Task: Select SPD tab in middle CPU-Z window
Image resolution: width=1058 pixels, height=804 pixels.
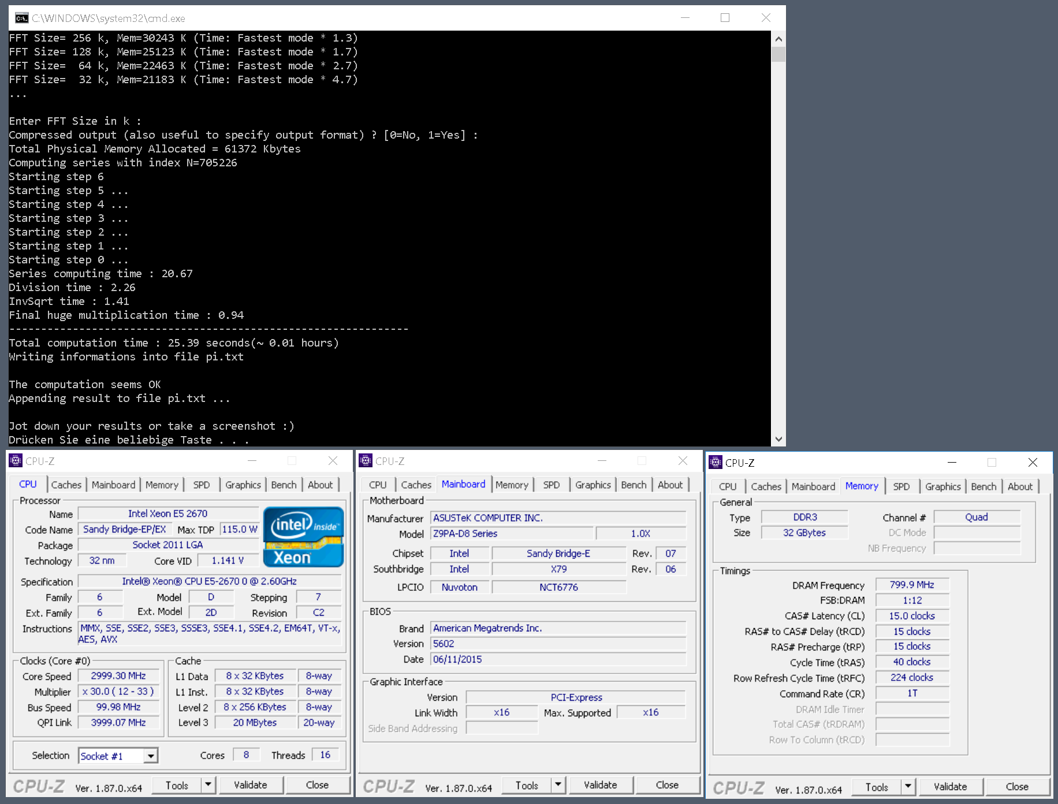Action: [552, 485]
